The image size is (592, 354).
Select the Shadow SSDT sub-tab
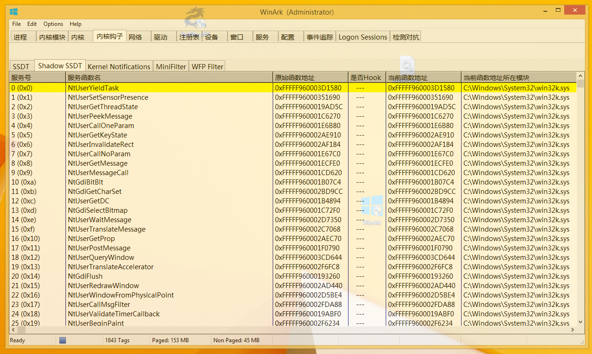(x=60, y=65)
